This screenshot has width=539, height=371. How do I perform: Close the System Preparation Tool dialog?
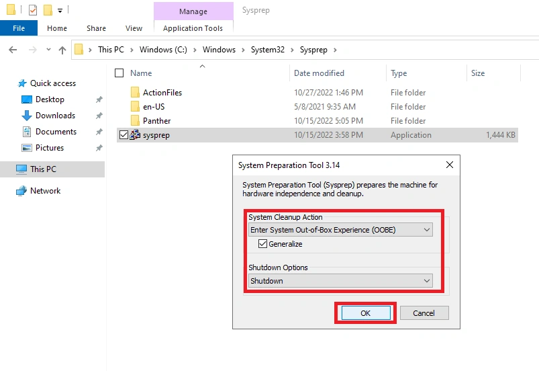pyautogui.click(x=449, y=165)
